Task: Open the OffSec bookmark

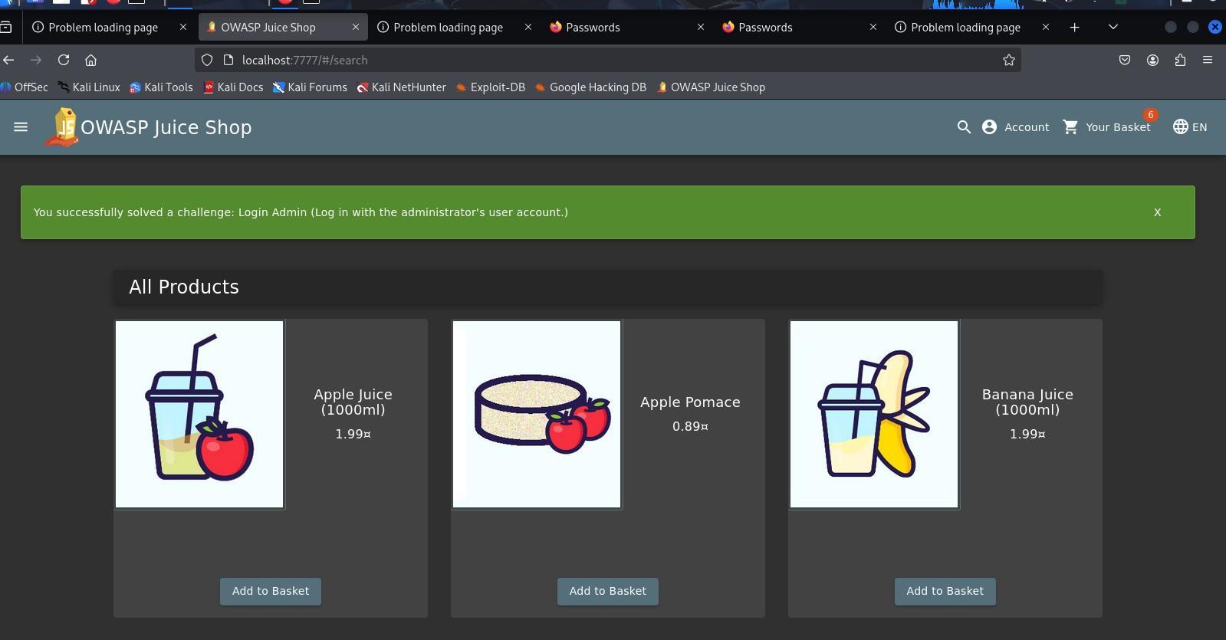Action: [x=25, y=87]
